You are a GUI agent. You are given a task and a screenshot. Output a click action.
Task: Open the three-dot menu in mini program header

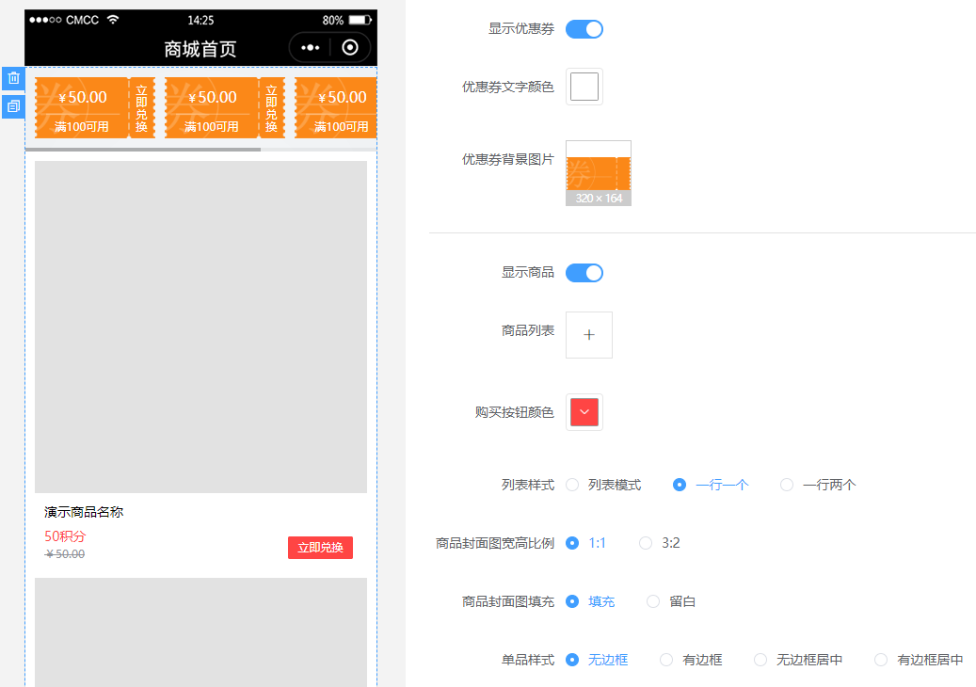point(310,48)
